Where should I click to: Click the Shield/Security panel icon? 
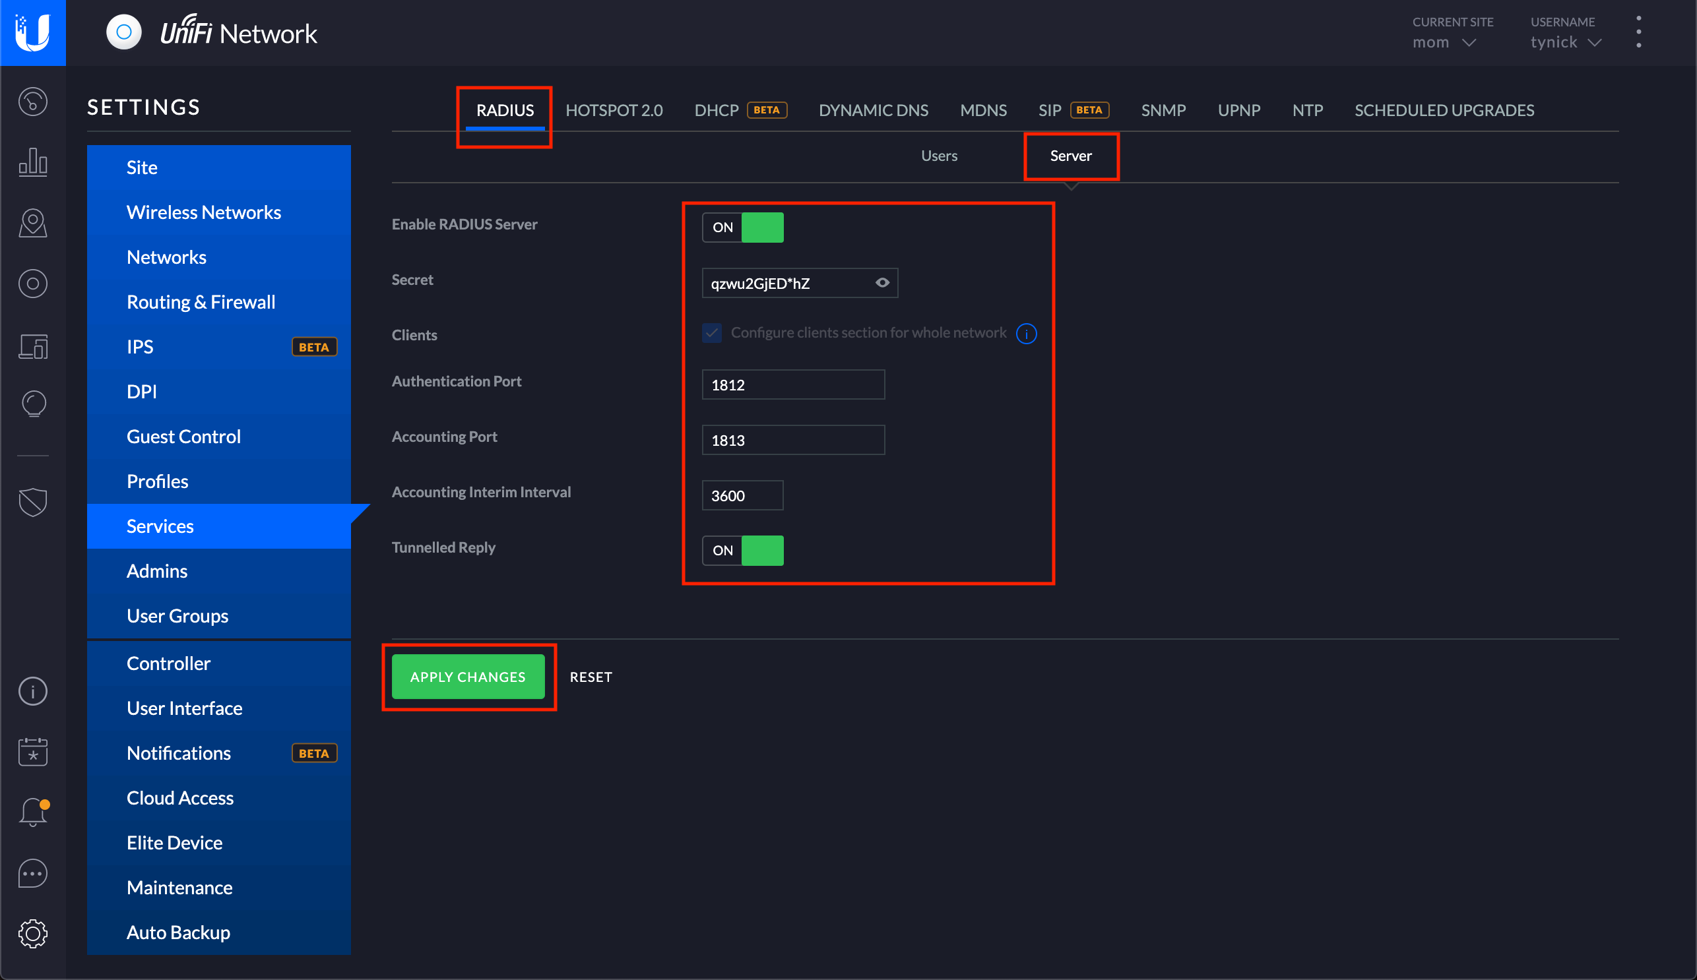tap(32, 502)
